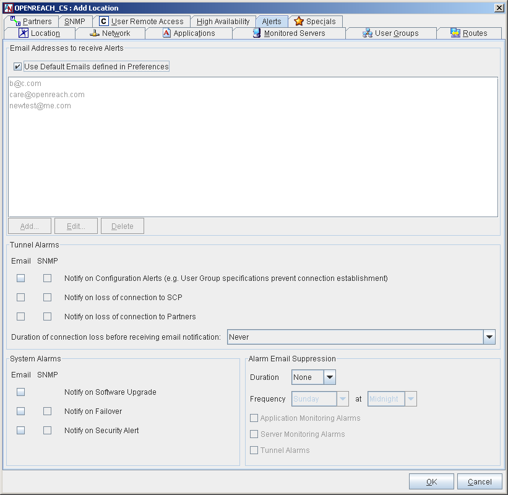This screenshot has height=495, width=508.
Task: Uncheck Use Default Emails defined in Preferences
Action: coord(17,67)
